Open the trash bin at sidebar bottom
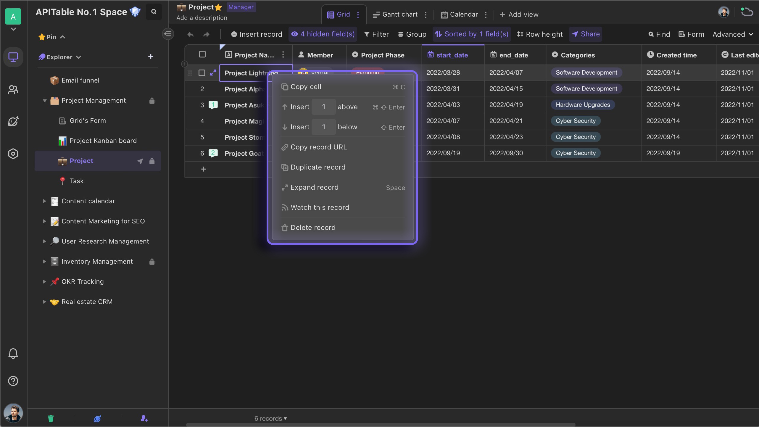The image size is (759, 427). tap(51, 418)
